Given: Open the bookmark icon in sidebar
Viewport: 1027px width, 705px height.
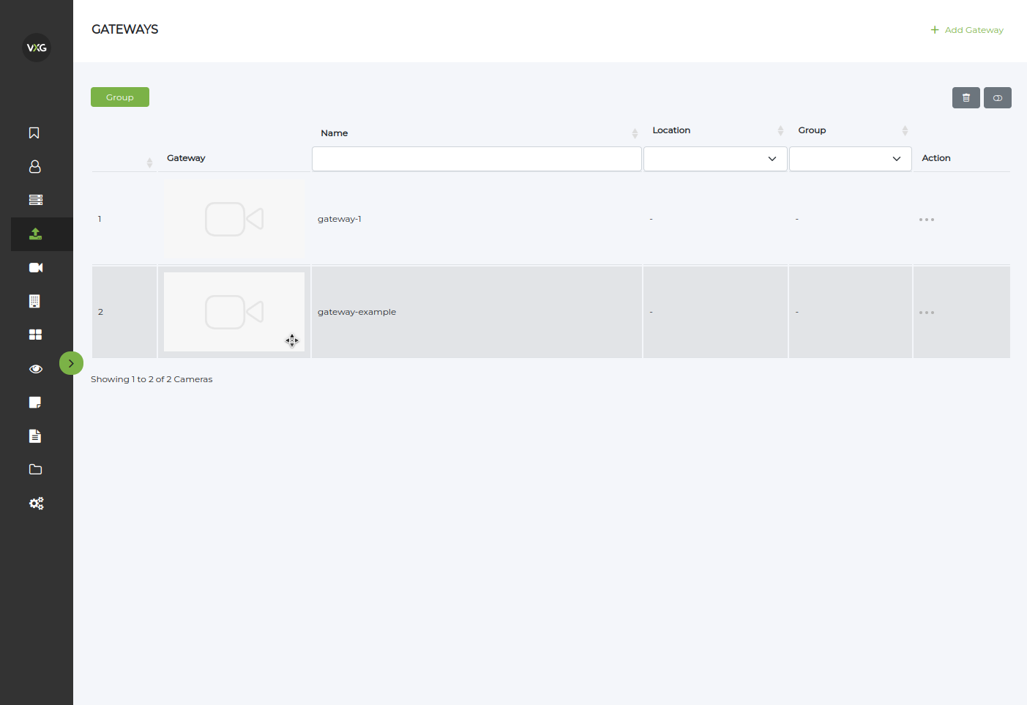Looking at the screenshot, I should [34, 133].
